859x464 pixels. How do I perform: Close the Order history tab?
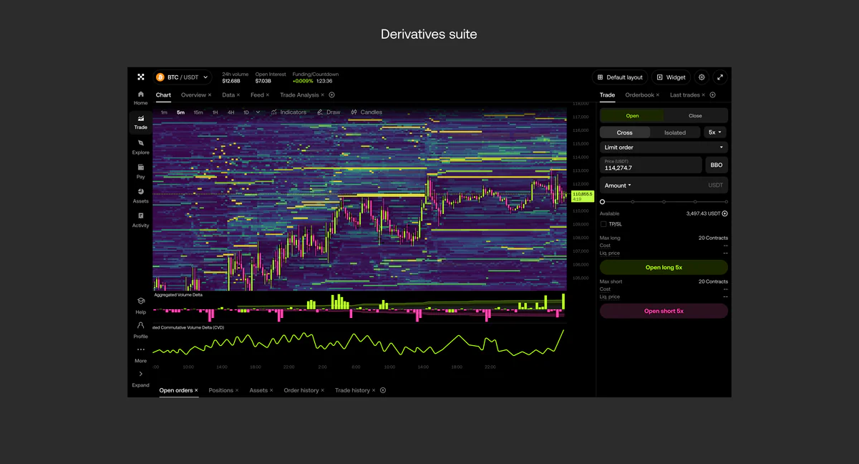[323, 390]
